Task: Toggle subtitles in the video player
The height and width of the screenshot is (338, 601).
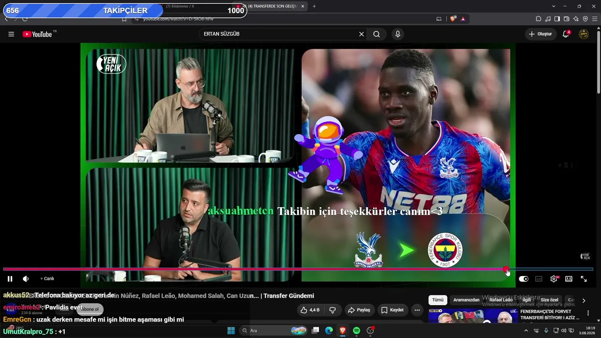Action: (x=539, y=279)
